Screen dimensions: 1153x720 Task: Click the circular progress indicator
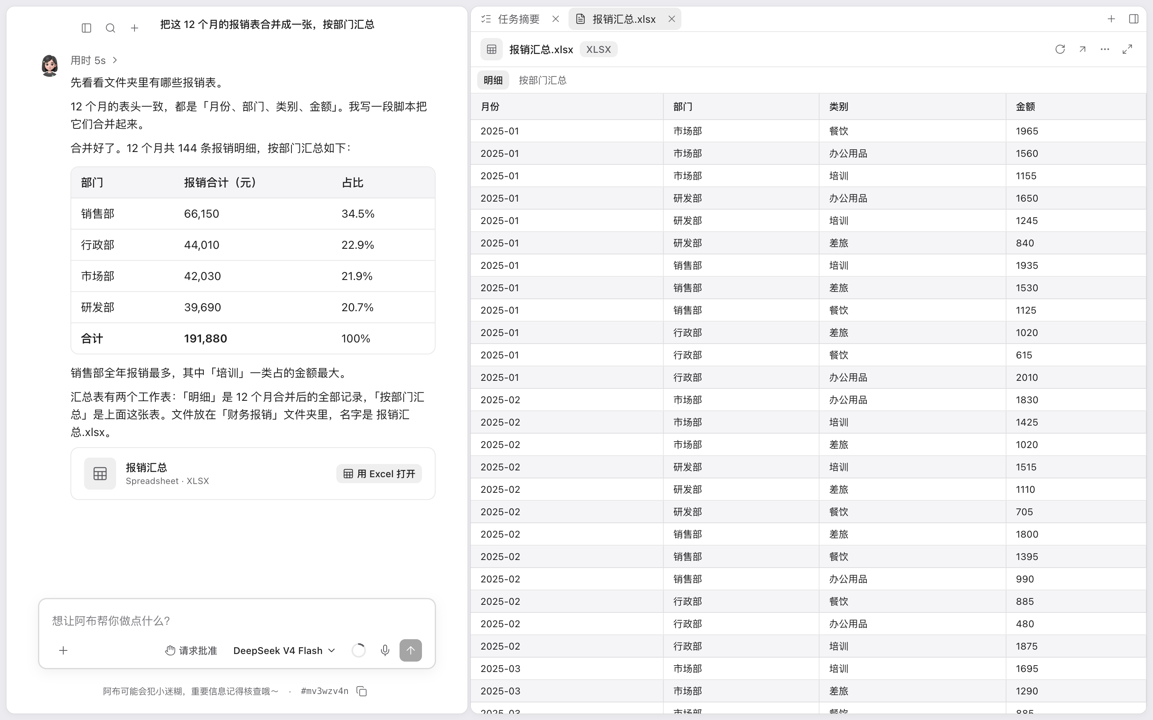pyautogui.click(x=359, y=650)
